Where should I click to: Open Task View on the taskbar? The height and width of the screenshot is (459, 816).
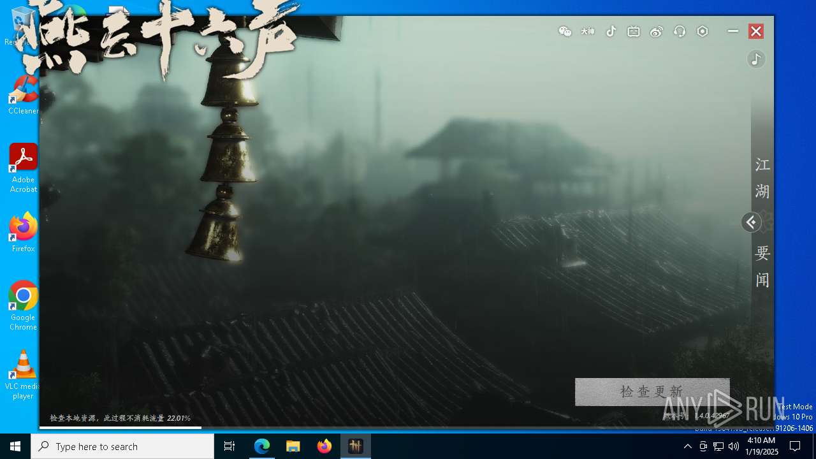[229, 446]
